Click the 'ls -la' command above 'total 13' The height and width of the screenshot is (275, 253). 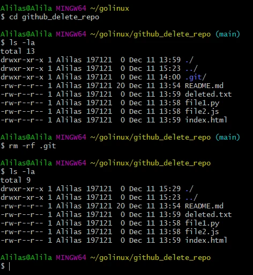[22, 43]
